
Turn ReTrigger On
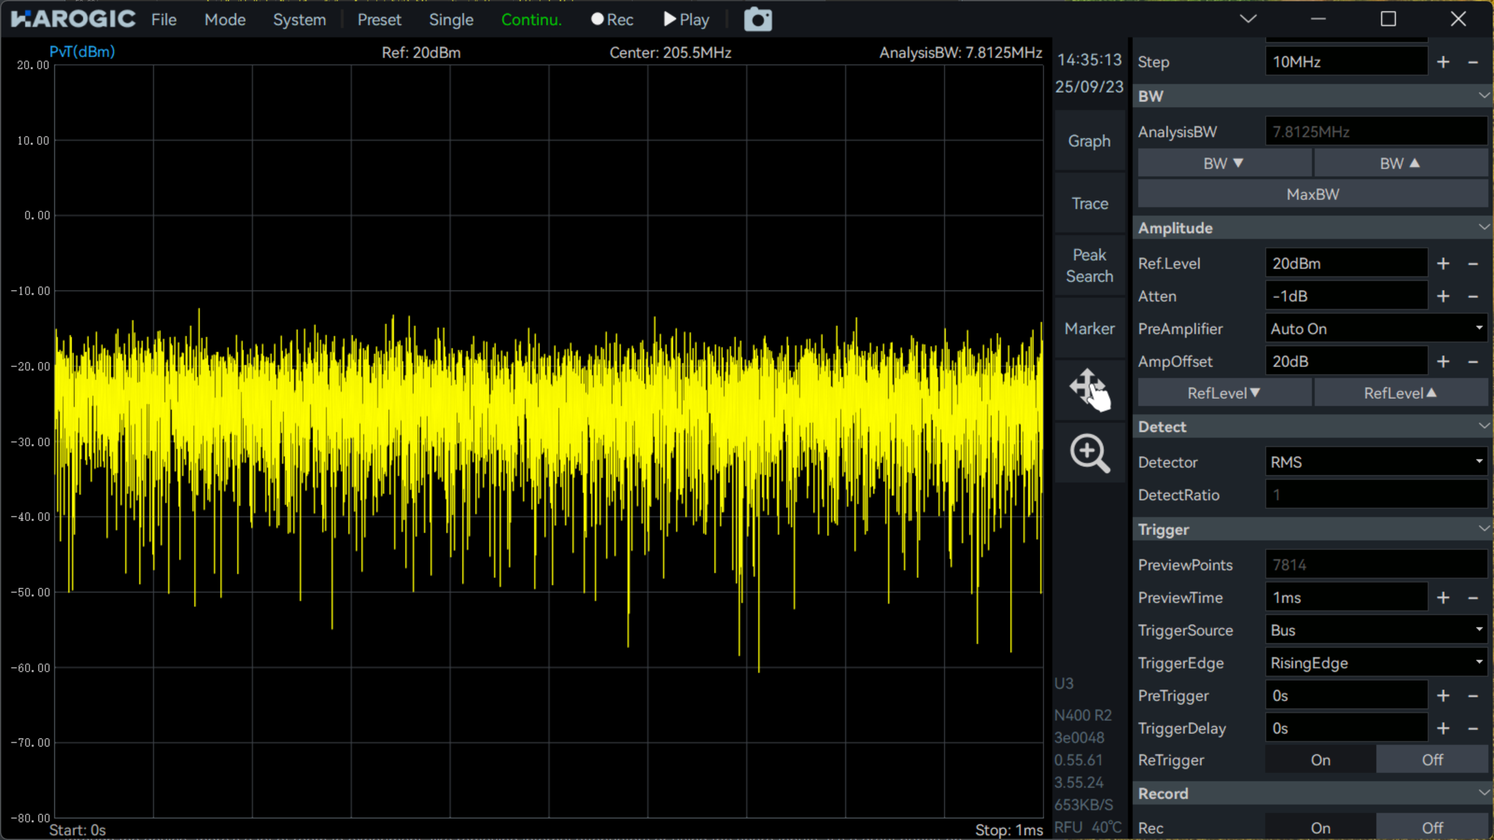[1320, 760]
